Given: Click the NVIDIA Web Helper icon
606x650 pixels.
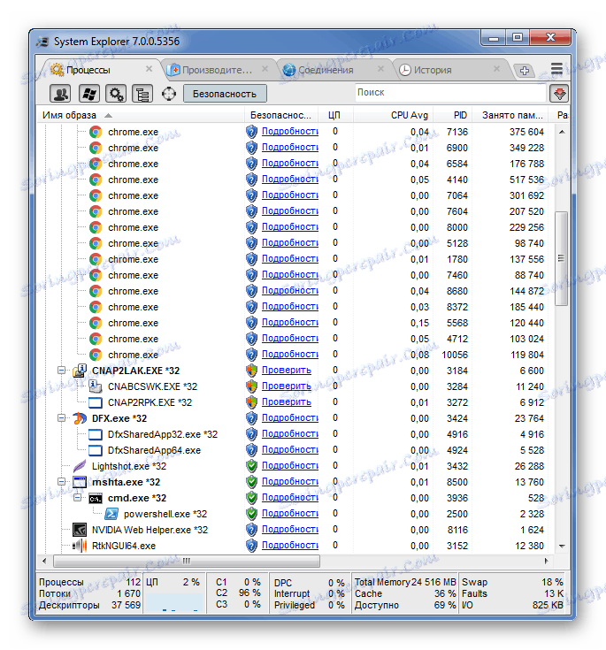Looking at the screenshot, I should [80, 530].
